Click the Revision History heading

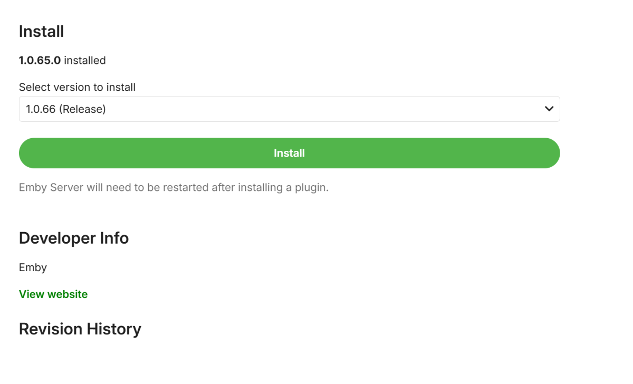[80, 329]
